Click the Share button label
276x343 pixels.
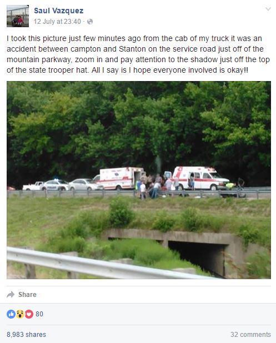pos(27,295)
